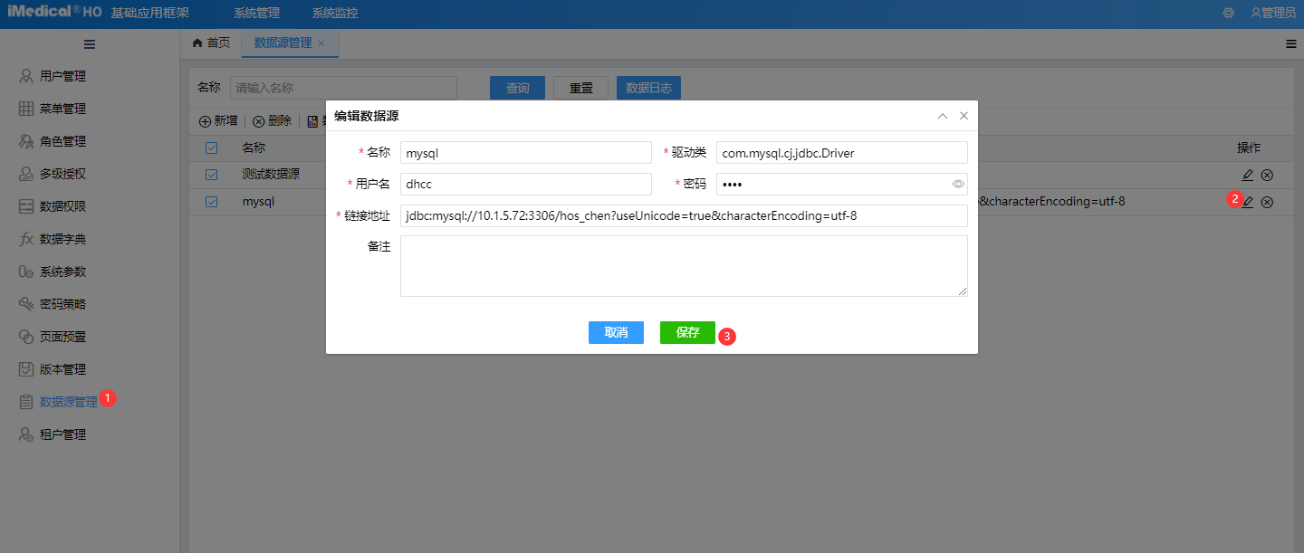The width and height of the screenshot is (1304, 553).
Task: Click edit pencil icon for mysql row
Action: click(1248, 202)
